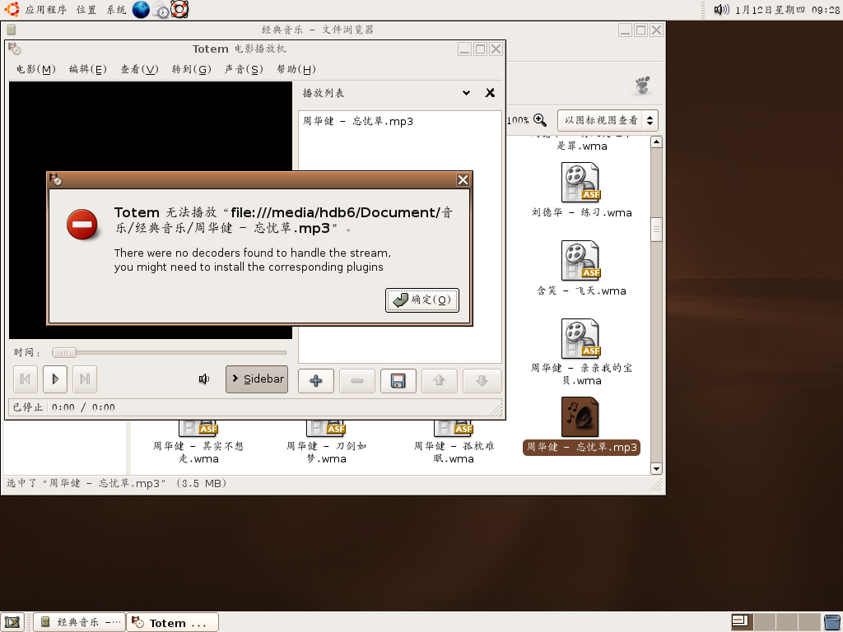The height and width of the screenshot is (632, 843).
Task: Click the zoom in magnifier in file browser
Action: click(x=540, y=120)
